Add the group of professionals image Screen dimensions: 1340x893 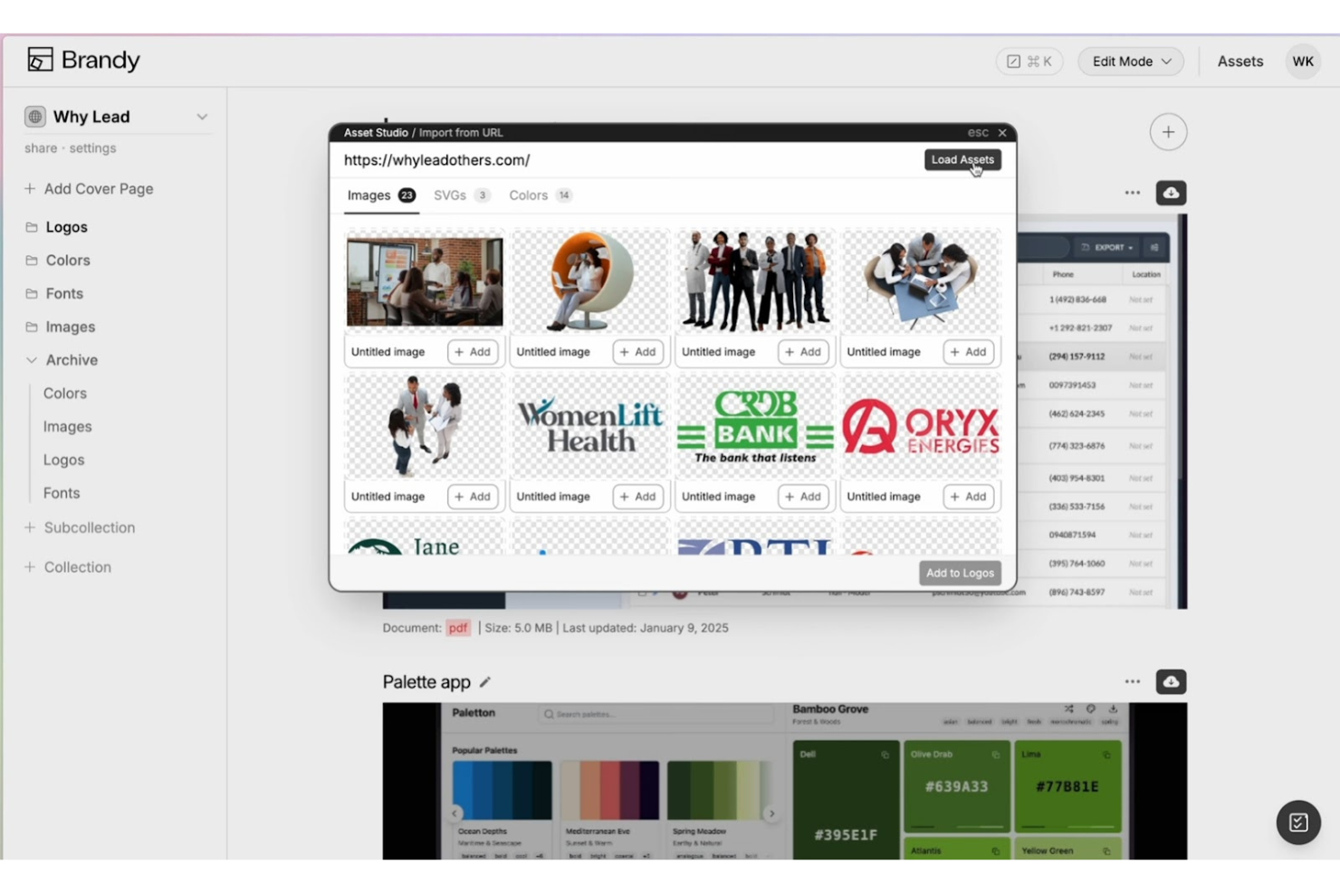803,352
